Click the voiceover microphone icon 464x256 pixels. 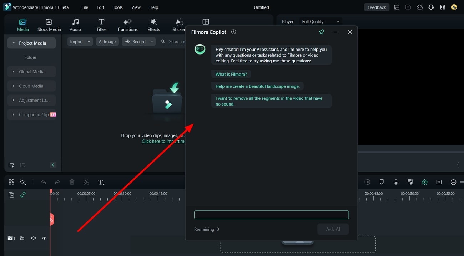(396, 182)
